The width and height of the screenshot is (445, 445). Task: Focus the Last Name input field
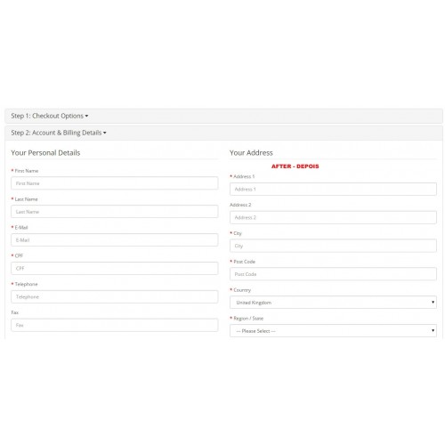click(x=115, y=212)
